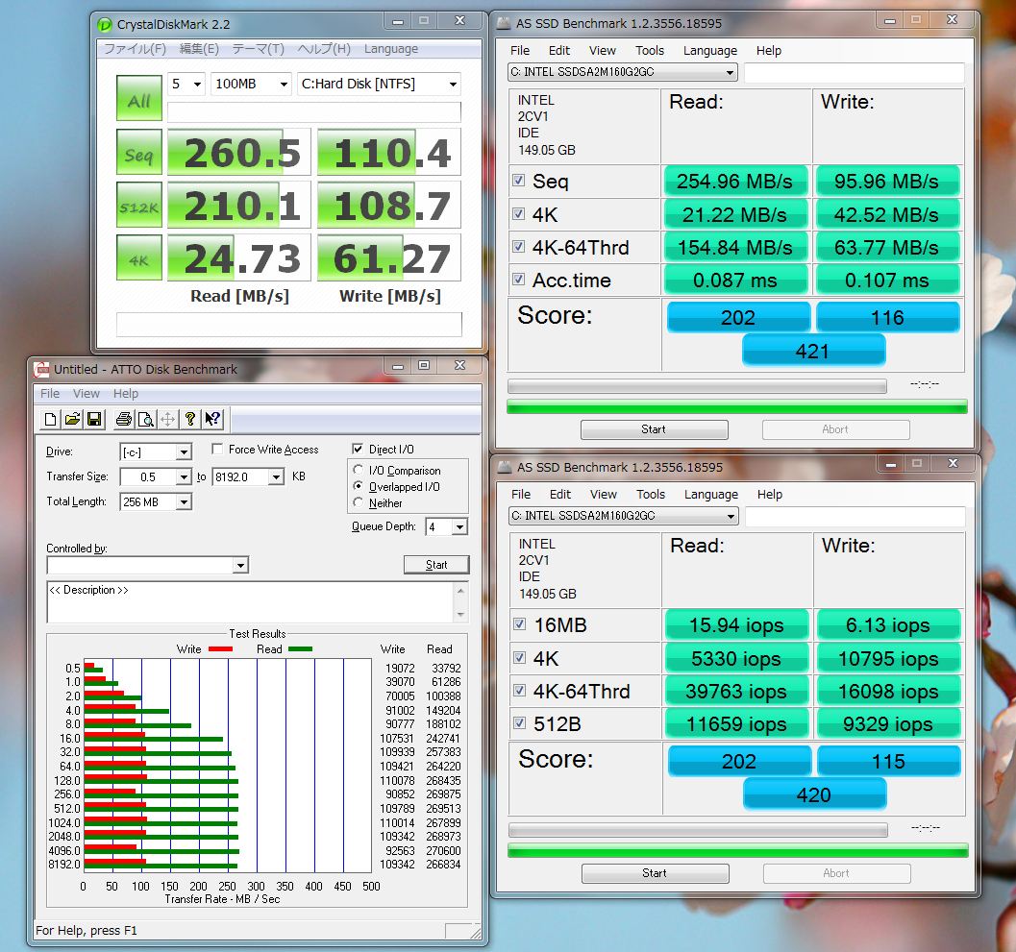Image resolution: width=1016 pixels, height=952 pixels.
Task: Click the move arrows icon in ATTO toolbar
Action: [168, 420]
